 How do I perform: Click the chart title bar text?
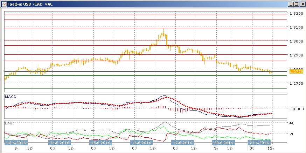30,4
